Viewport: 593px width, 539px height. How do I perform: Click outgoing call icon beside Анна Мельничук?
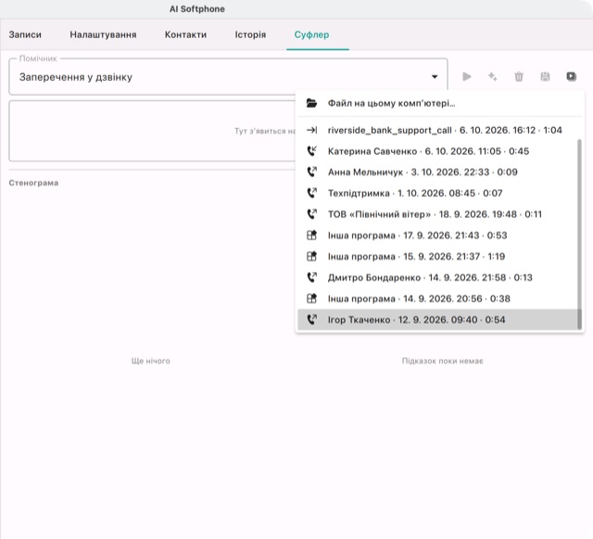(x=311, y=172)
